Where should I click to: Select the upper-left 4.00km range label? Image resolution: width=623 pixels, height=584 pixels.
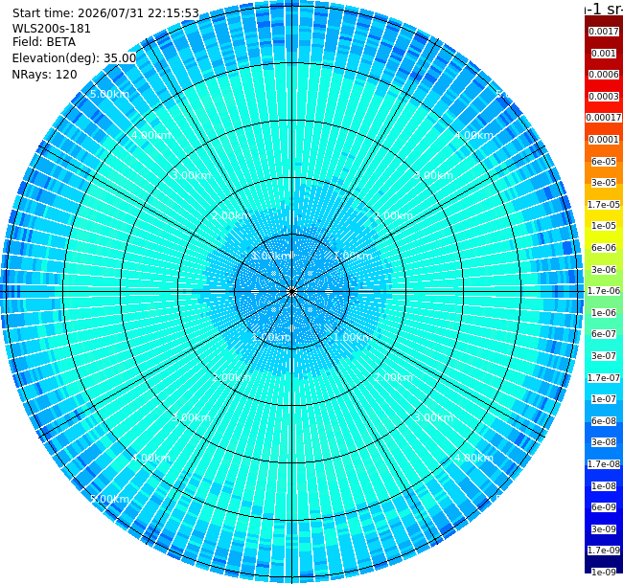coord(151,135)
